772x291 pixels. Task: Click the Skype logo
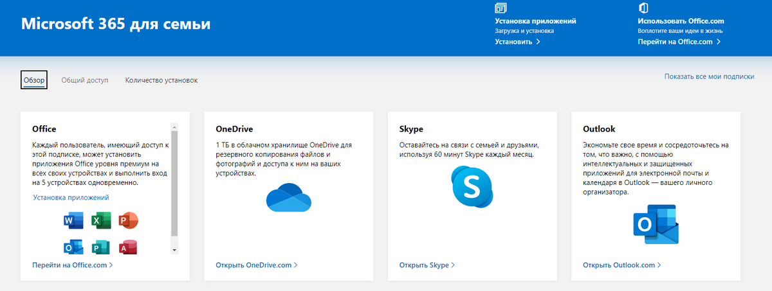tap(472, 187)
